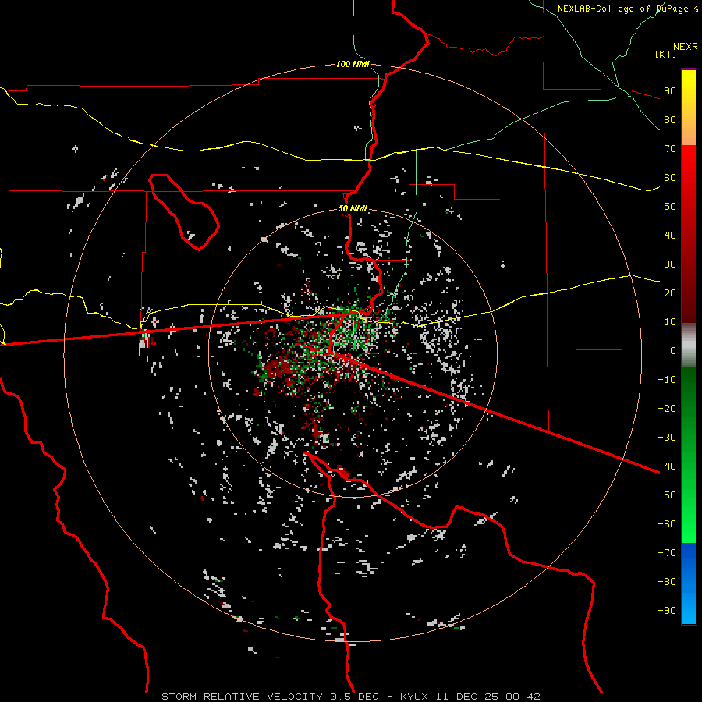The height and width of the screenshot is (702, 702).
Task: Click the -80 value on the velocity scale
Action: click(667, 582)
